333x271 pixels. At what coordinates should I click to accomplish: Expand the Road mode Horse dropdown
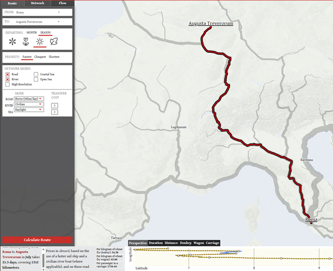coord(29,99)
